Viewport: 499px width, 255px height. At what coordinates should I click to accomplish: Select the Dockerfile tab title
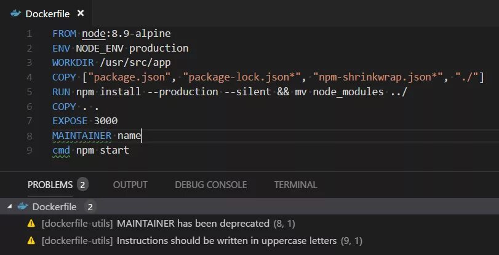[47, 13]
